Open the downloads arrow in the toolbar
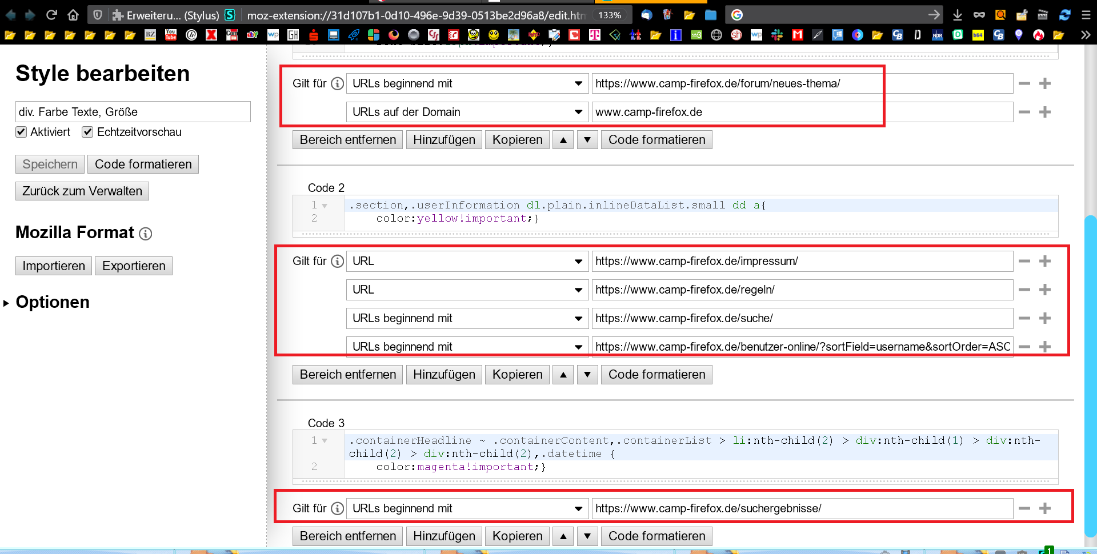Viewport: 1097px width, 554px height. [958, 15]
